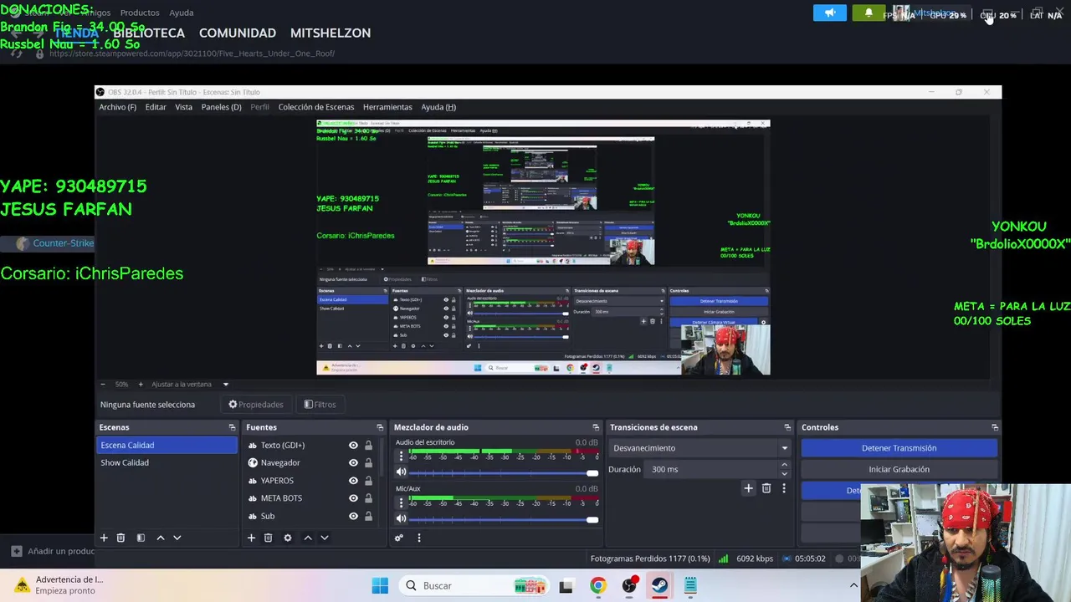The image size is (1071, 602).
Task: Hide the META BOTS source
Action: click(x=353, y=498)
